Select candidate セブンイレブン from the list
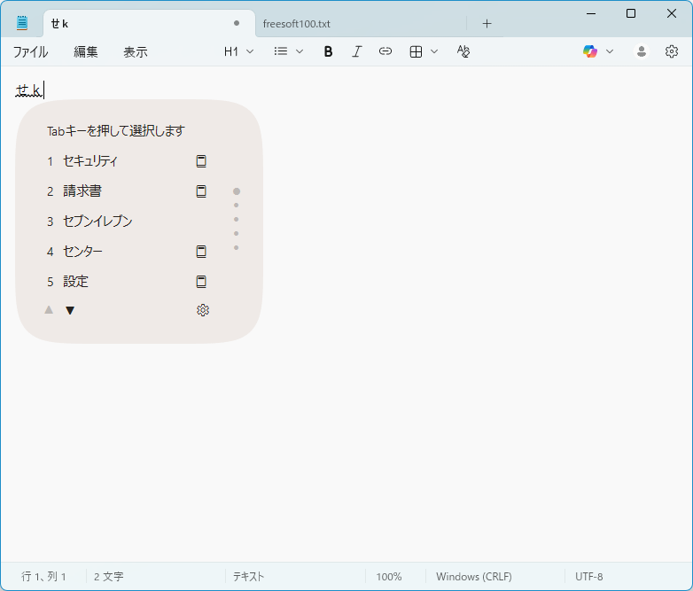The width and height of the screenshot is (693, 591). tap(97, 222)
